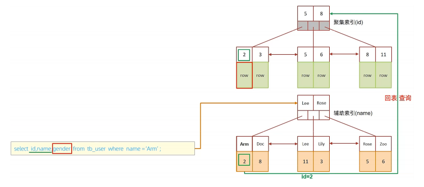Select the Rose key in the secondary root node
Image resolution: width=424 pixels, height=187 pixels.
pyautogui.click(x=321, y=103)
